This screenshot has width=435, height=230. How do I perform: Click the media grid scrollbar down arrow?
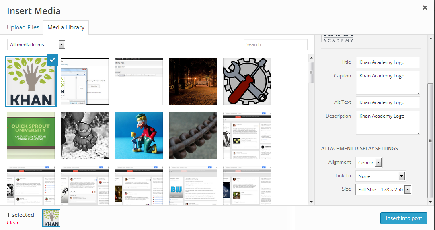tap(311, 202)
